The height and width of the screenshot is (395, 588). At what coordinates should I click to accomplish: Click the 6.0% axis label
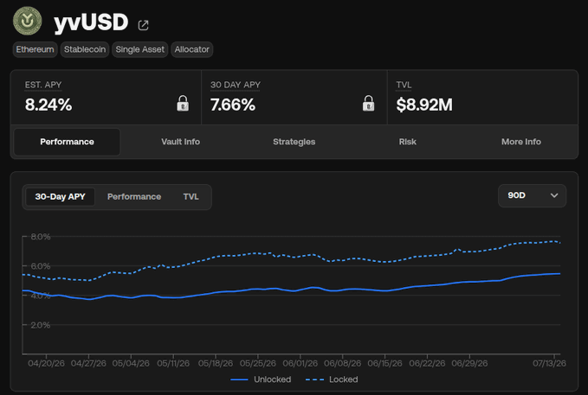pos(41,266)
